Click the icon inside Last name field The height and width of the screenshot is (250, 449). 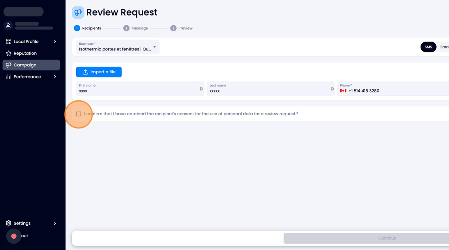tap(332, 88)
